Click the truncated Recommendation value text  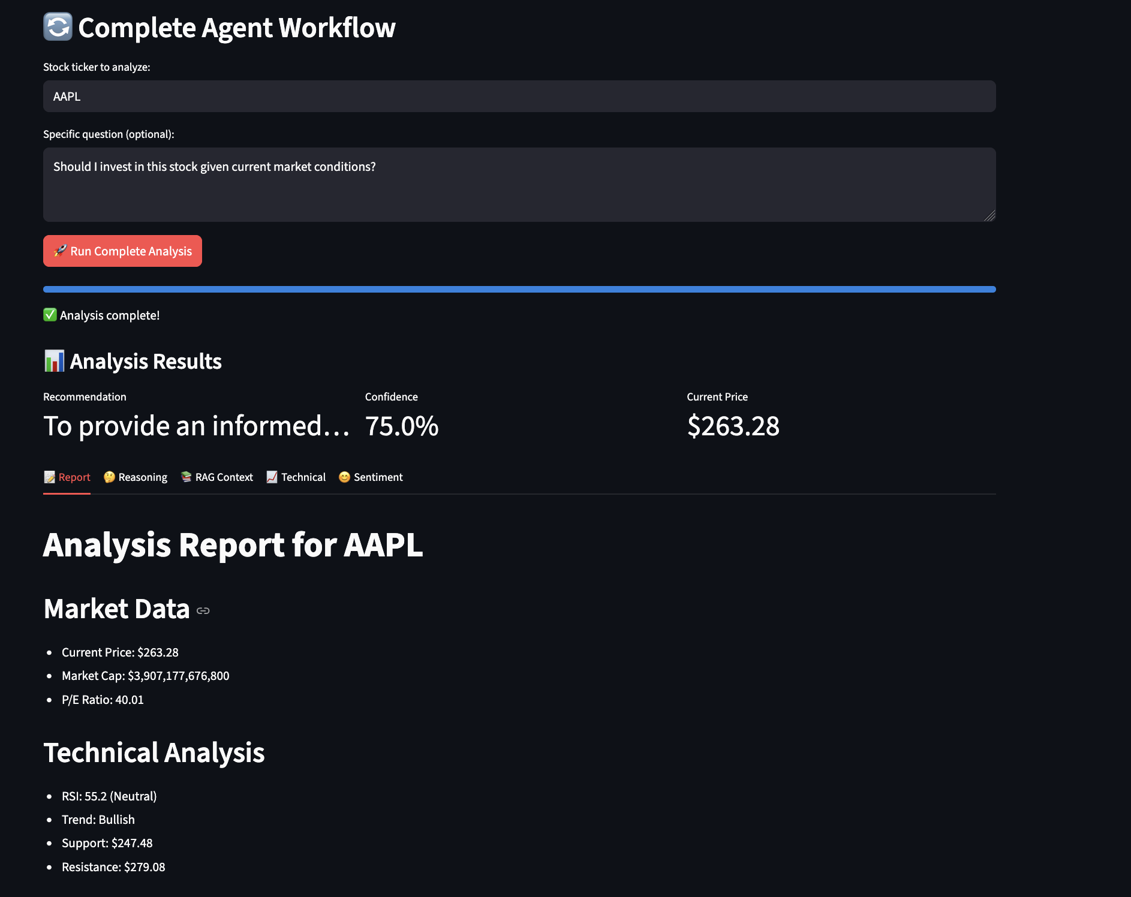(x=197, y=426)
